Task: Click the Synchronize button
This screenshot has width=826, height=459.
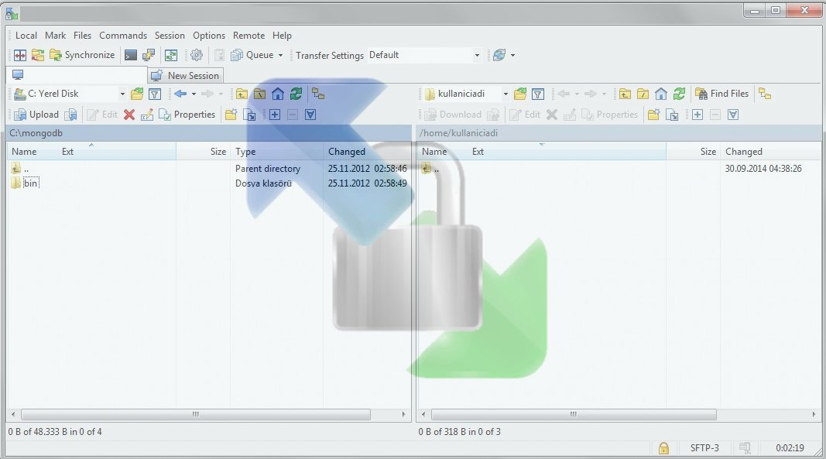Action: pyautogui.click(x=82, y=55)
